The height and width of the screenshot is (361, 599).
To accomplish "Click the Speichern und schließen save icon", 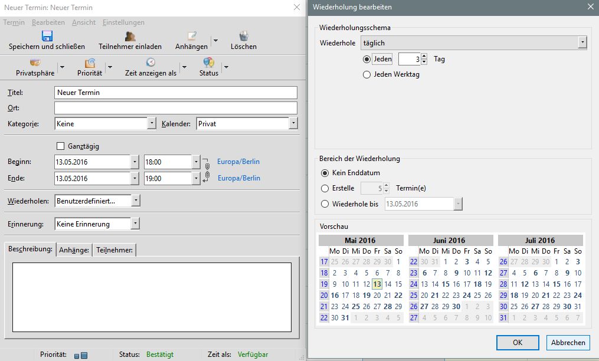I will (47, 36).
